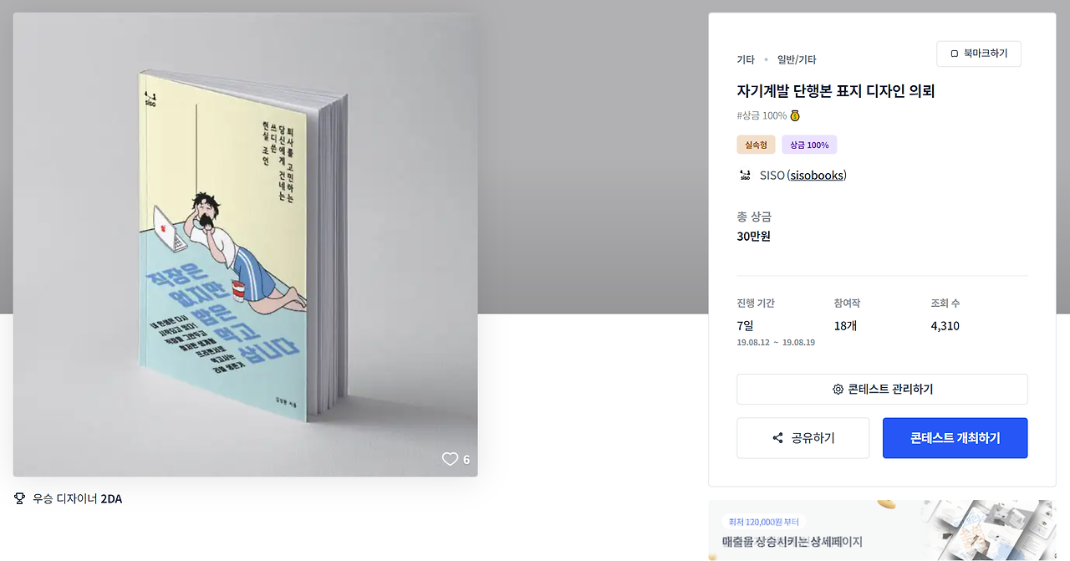Open 콘테스트 관리하기 management button
The height and width of the screenshot is (561, 1070).
coord(882,390)
